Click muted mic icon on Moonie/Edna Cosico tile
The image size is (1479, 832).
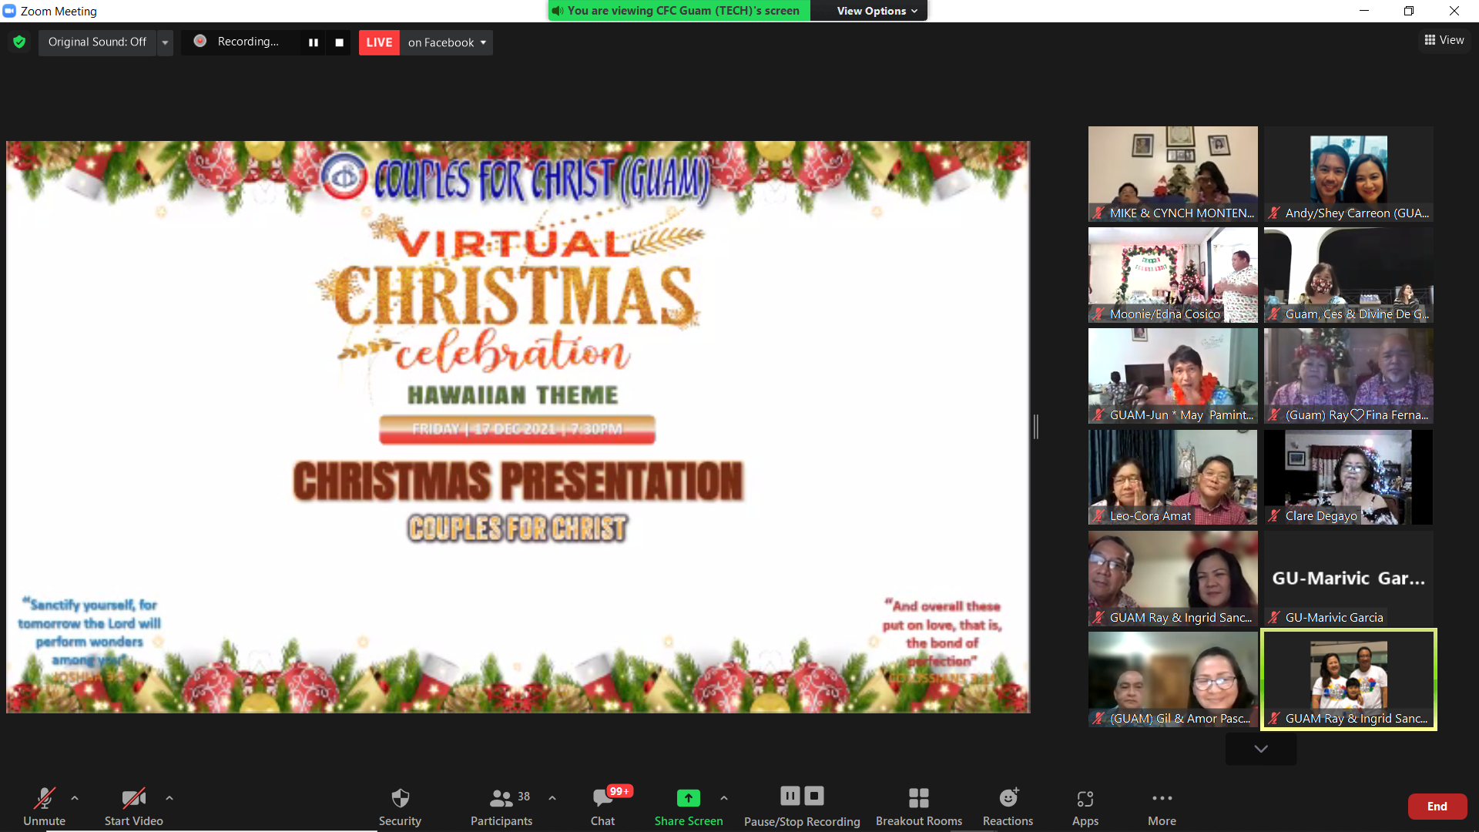click(1098, 314)
